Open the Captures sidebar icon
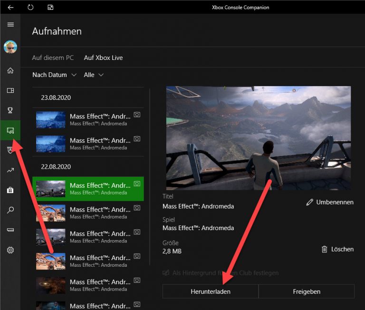Image resolution: width=365 pixels, height=310 pixels. pos(10,130)
